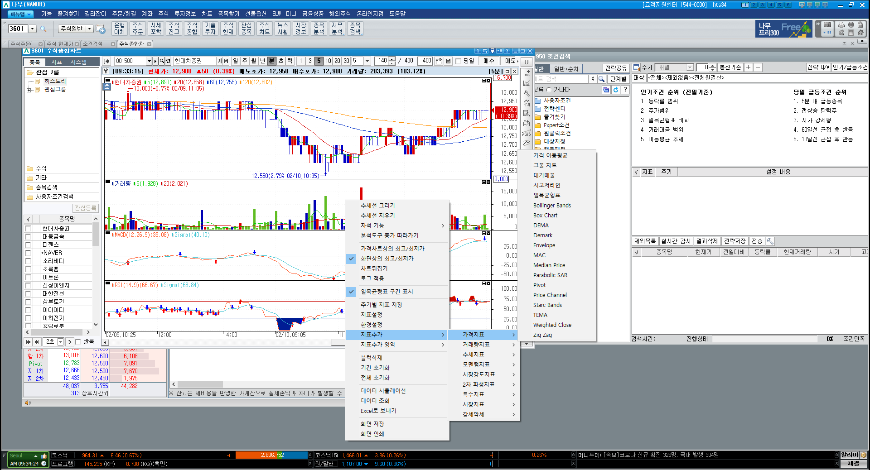Click the document search icon in chart side toolbar

(527, 113)
